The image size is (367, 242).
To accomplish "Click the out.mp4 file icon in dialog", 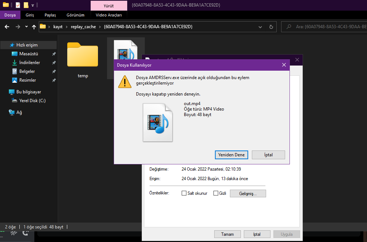I will (x=158, y=123).
